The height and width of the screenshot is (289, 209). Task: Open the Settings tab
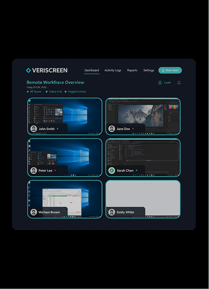[x=149, y=70]
